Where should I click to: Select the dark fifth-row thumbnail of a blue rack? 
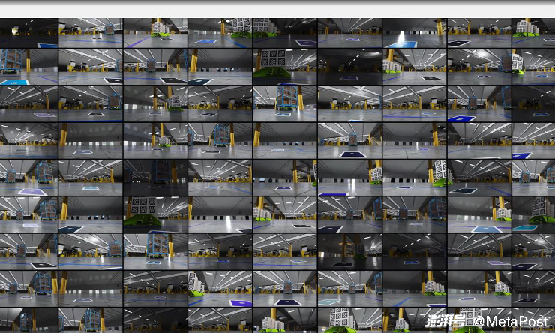[x=155, y=178]
